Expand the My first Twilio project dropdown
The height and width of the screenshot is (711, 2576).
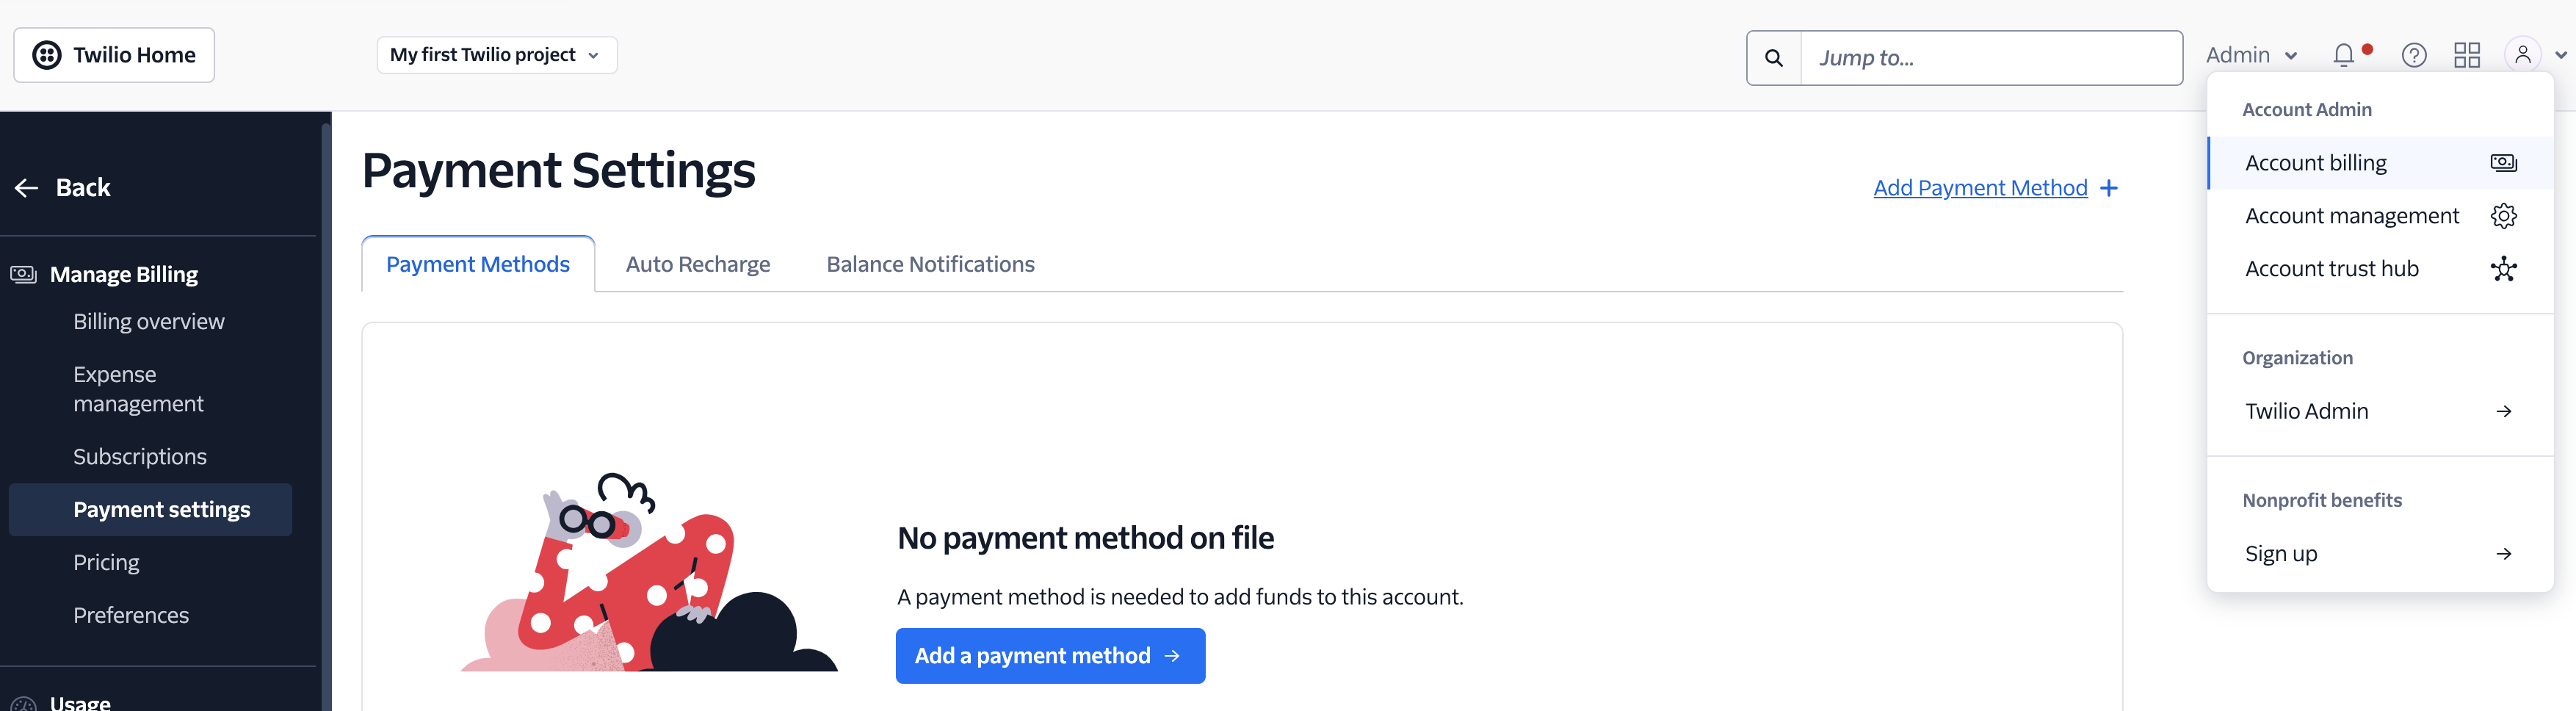coord(497,55)
